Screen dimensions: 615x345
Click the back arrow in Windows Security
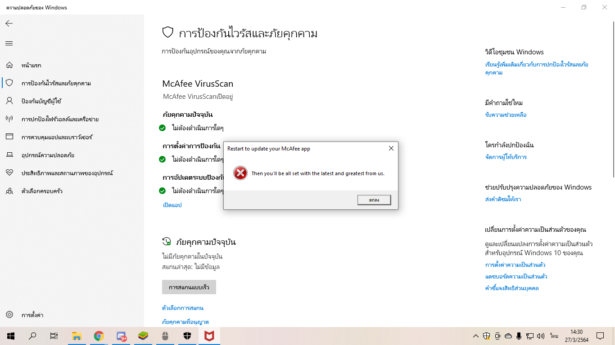[x=9, y=23]
